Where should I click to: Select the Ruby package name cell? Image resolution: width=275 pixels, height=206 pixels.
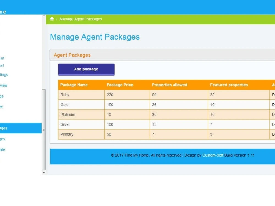81,95
